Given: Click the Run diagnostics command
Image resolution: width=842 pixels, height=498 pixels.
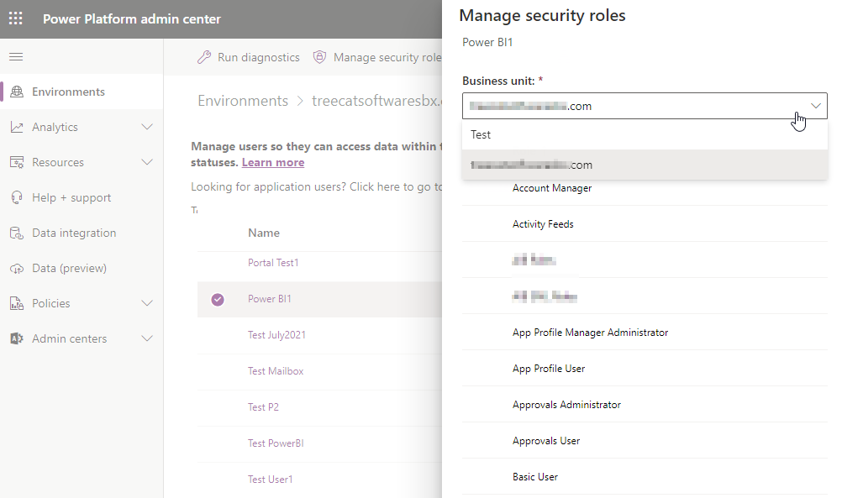Looking at the screenshot, I should click(x=248, y=57).
